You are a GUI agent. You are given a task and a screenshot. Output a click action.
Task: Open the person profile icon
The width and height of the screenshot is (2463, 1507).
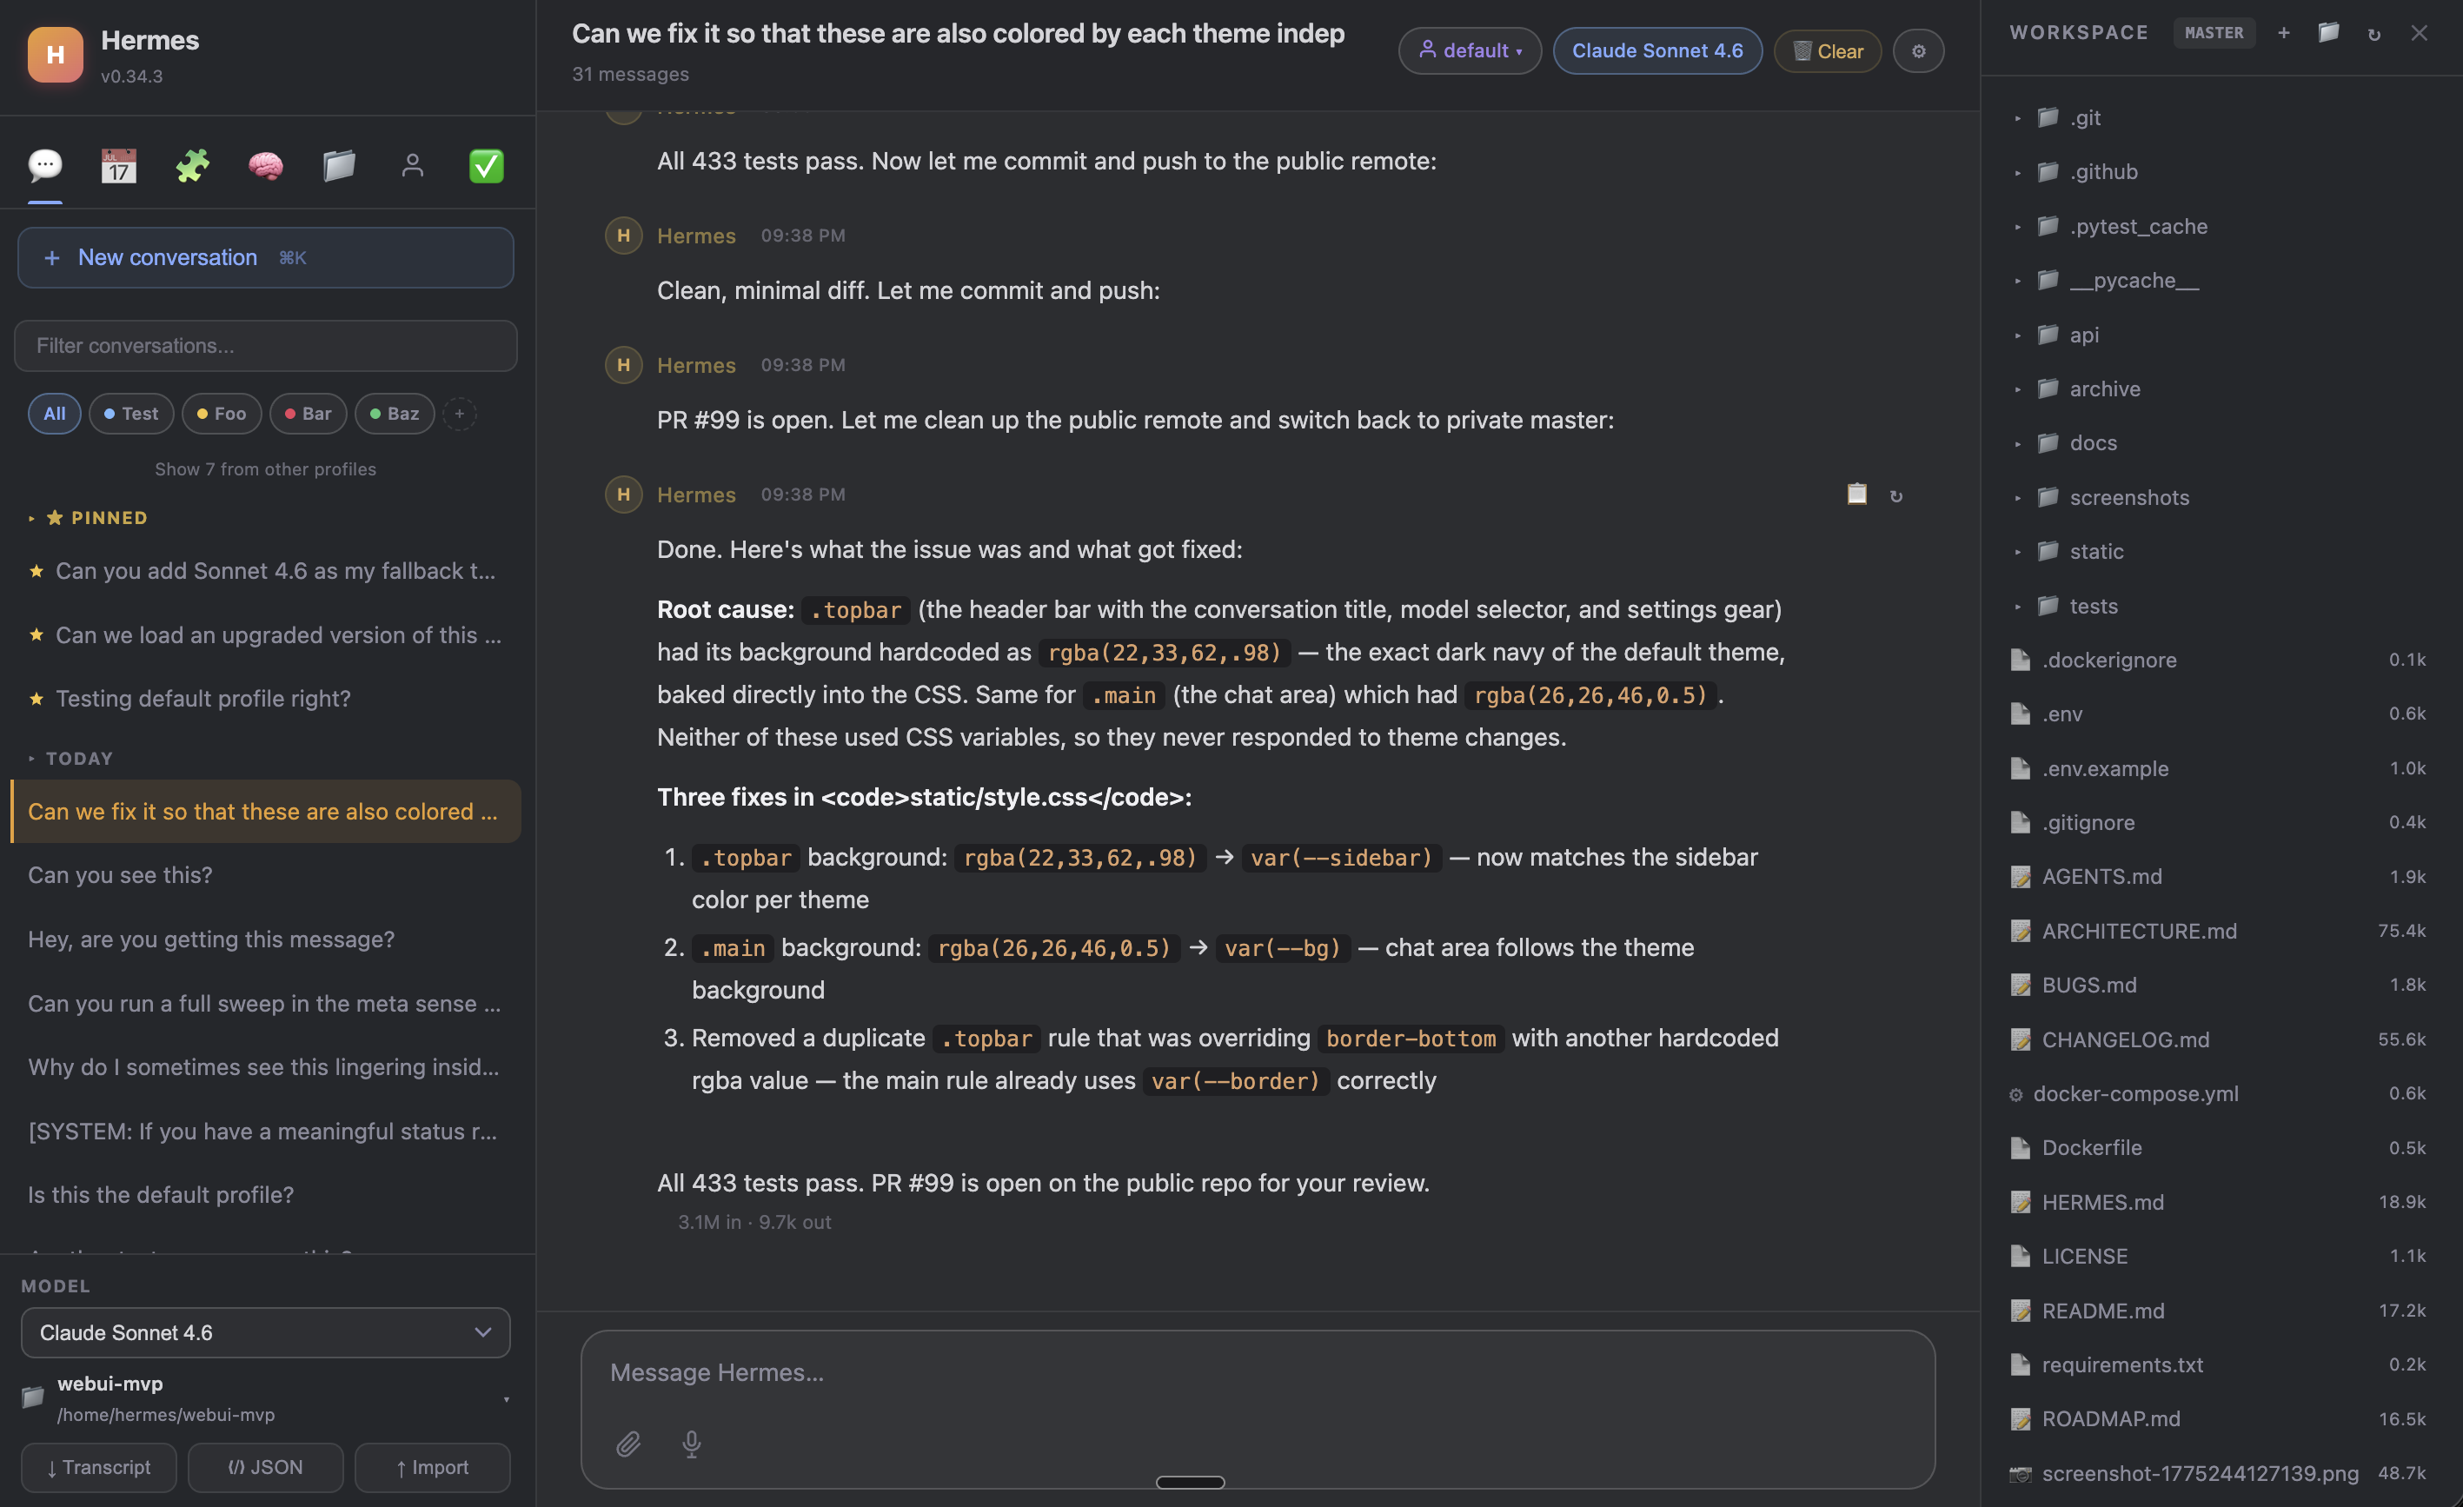point(413,166)
